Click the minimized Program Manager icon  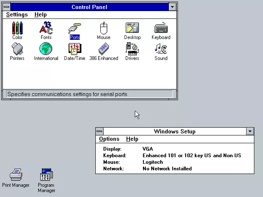(x=46, y=175)
